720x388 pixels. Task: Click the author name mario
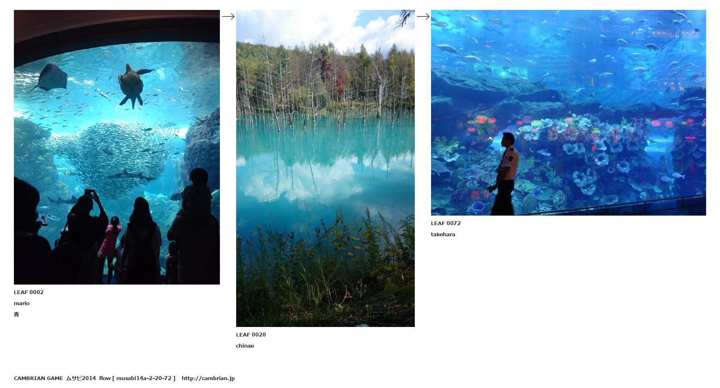click(21, 303)
